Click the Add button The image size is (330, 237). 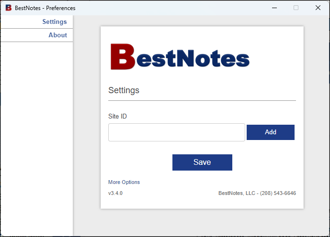271,132
